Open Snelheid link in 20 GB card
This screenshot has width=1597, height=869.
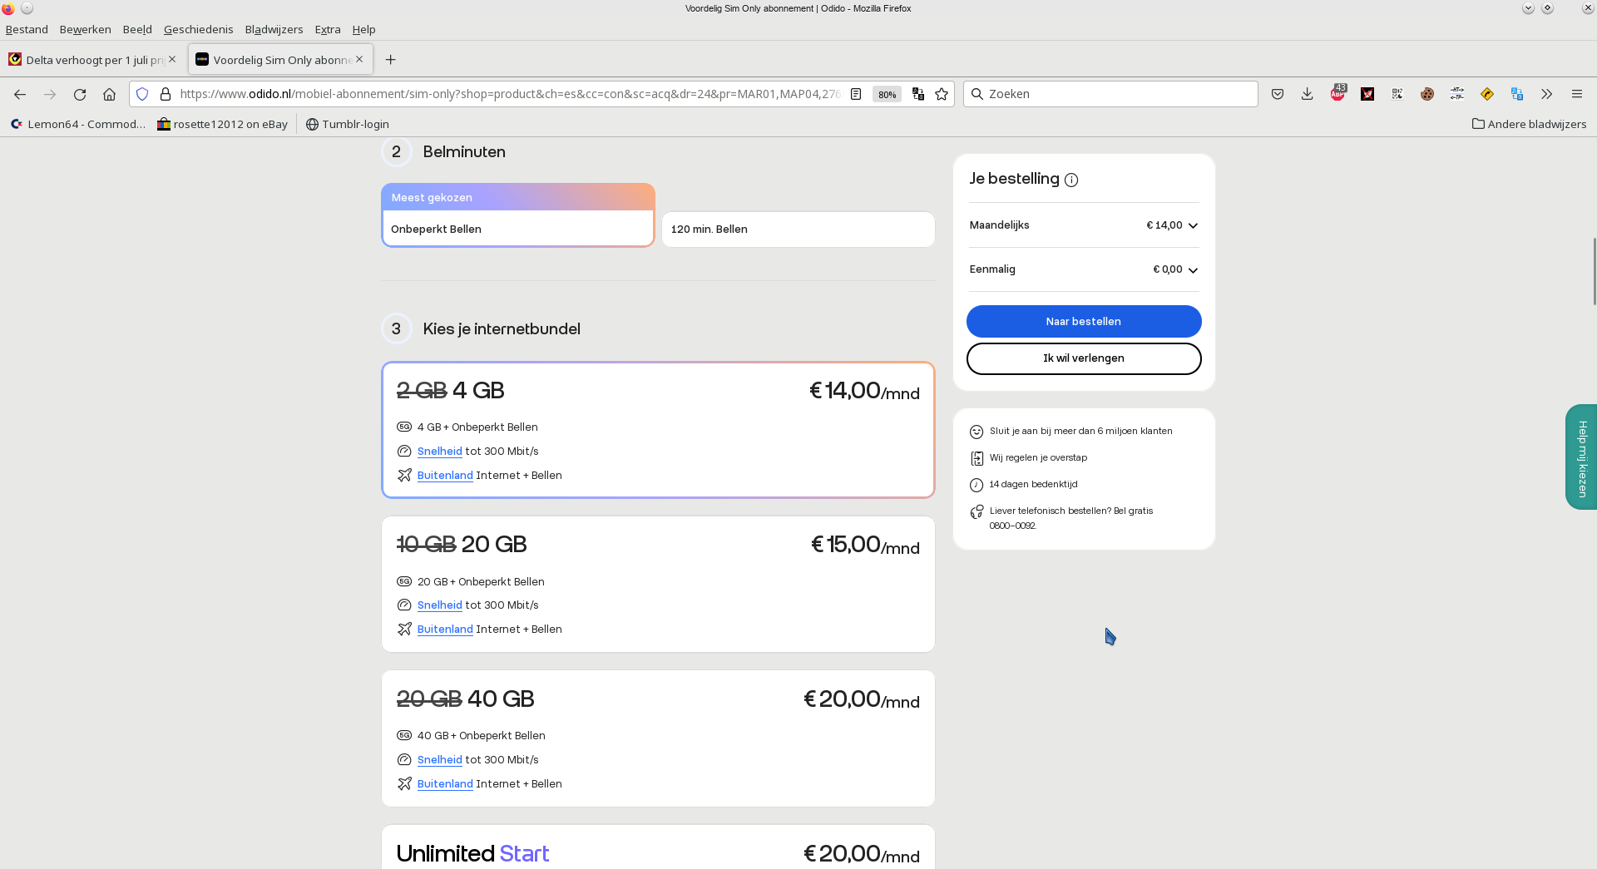click(439, 605)
